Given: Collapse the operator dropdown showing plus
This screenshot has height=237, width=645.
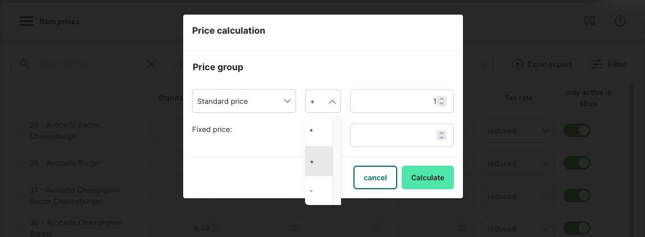Looking at the screenshot, I should [323, 101].
